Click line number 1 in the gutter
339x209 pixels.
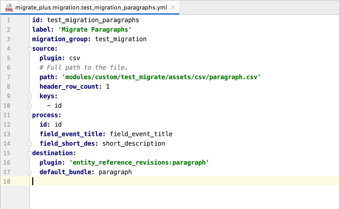point(8,20)
